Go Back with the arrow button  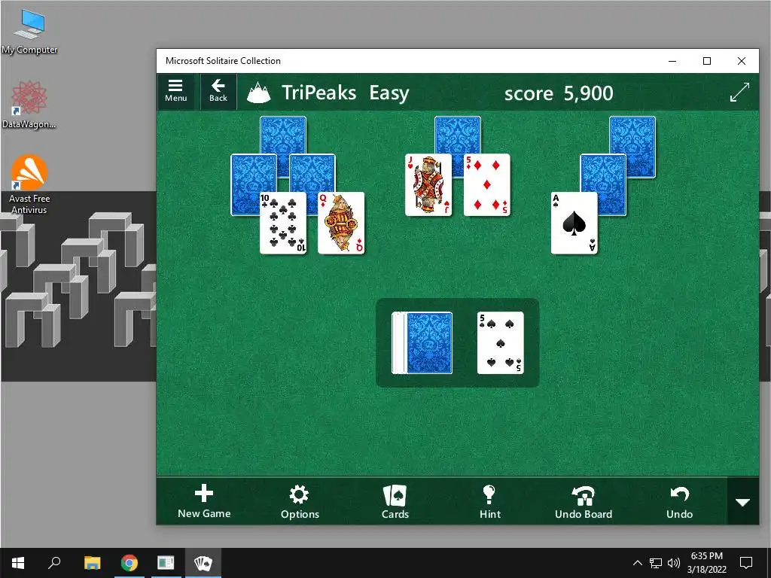[x=218, y=91]
